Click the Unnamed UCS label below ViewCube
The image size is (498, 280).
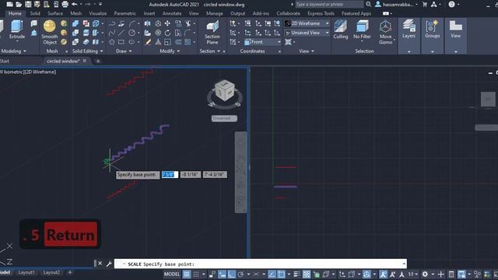224,118
